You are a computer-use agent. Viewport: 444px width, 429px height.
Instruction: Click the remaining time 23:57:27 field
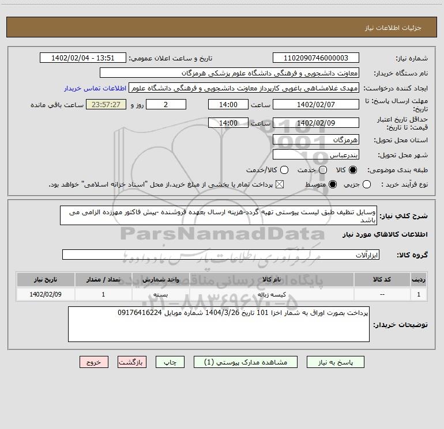(106, 104)
